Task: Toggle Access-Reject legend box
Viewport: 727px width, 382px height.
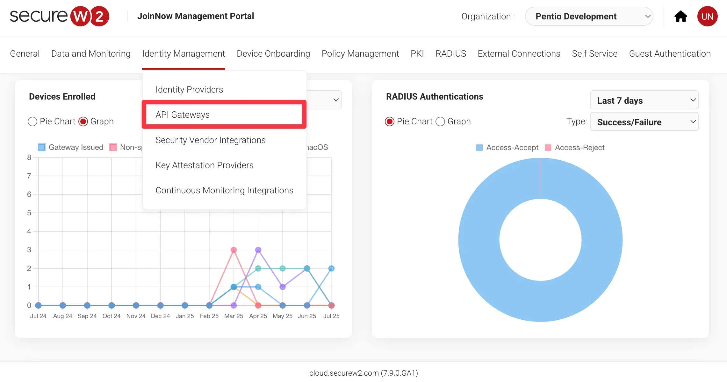Action: pos(548,148)
